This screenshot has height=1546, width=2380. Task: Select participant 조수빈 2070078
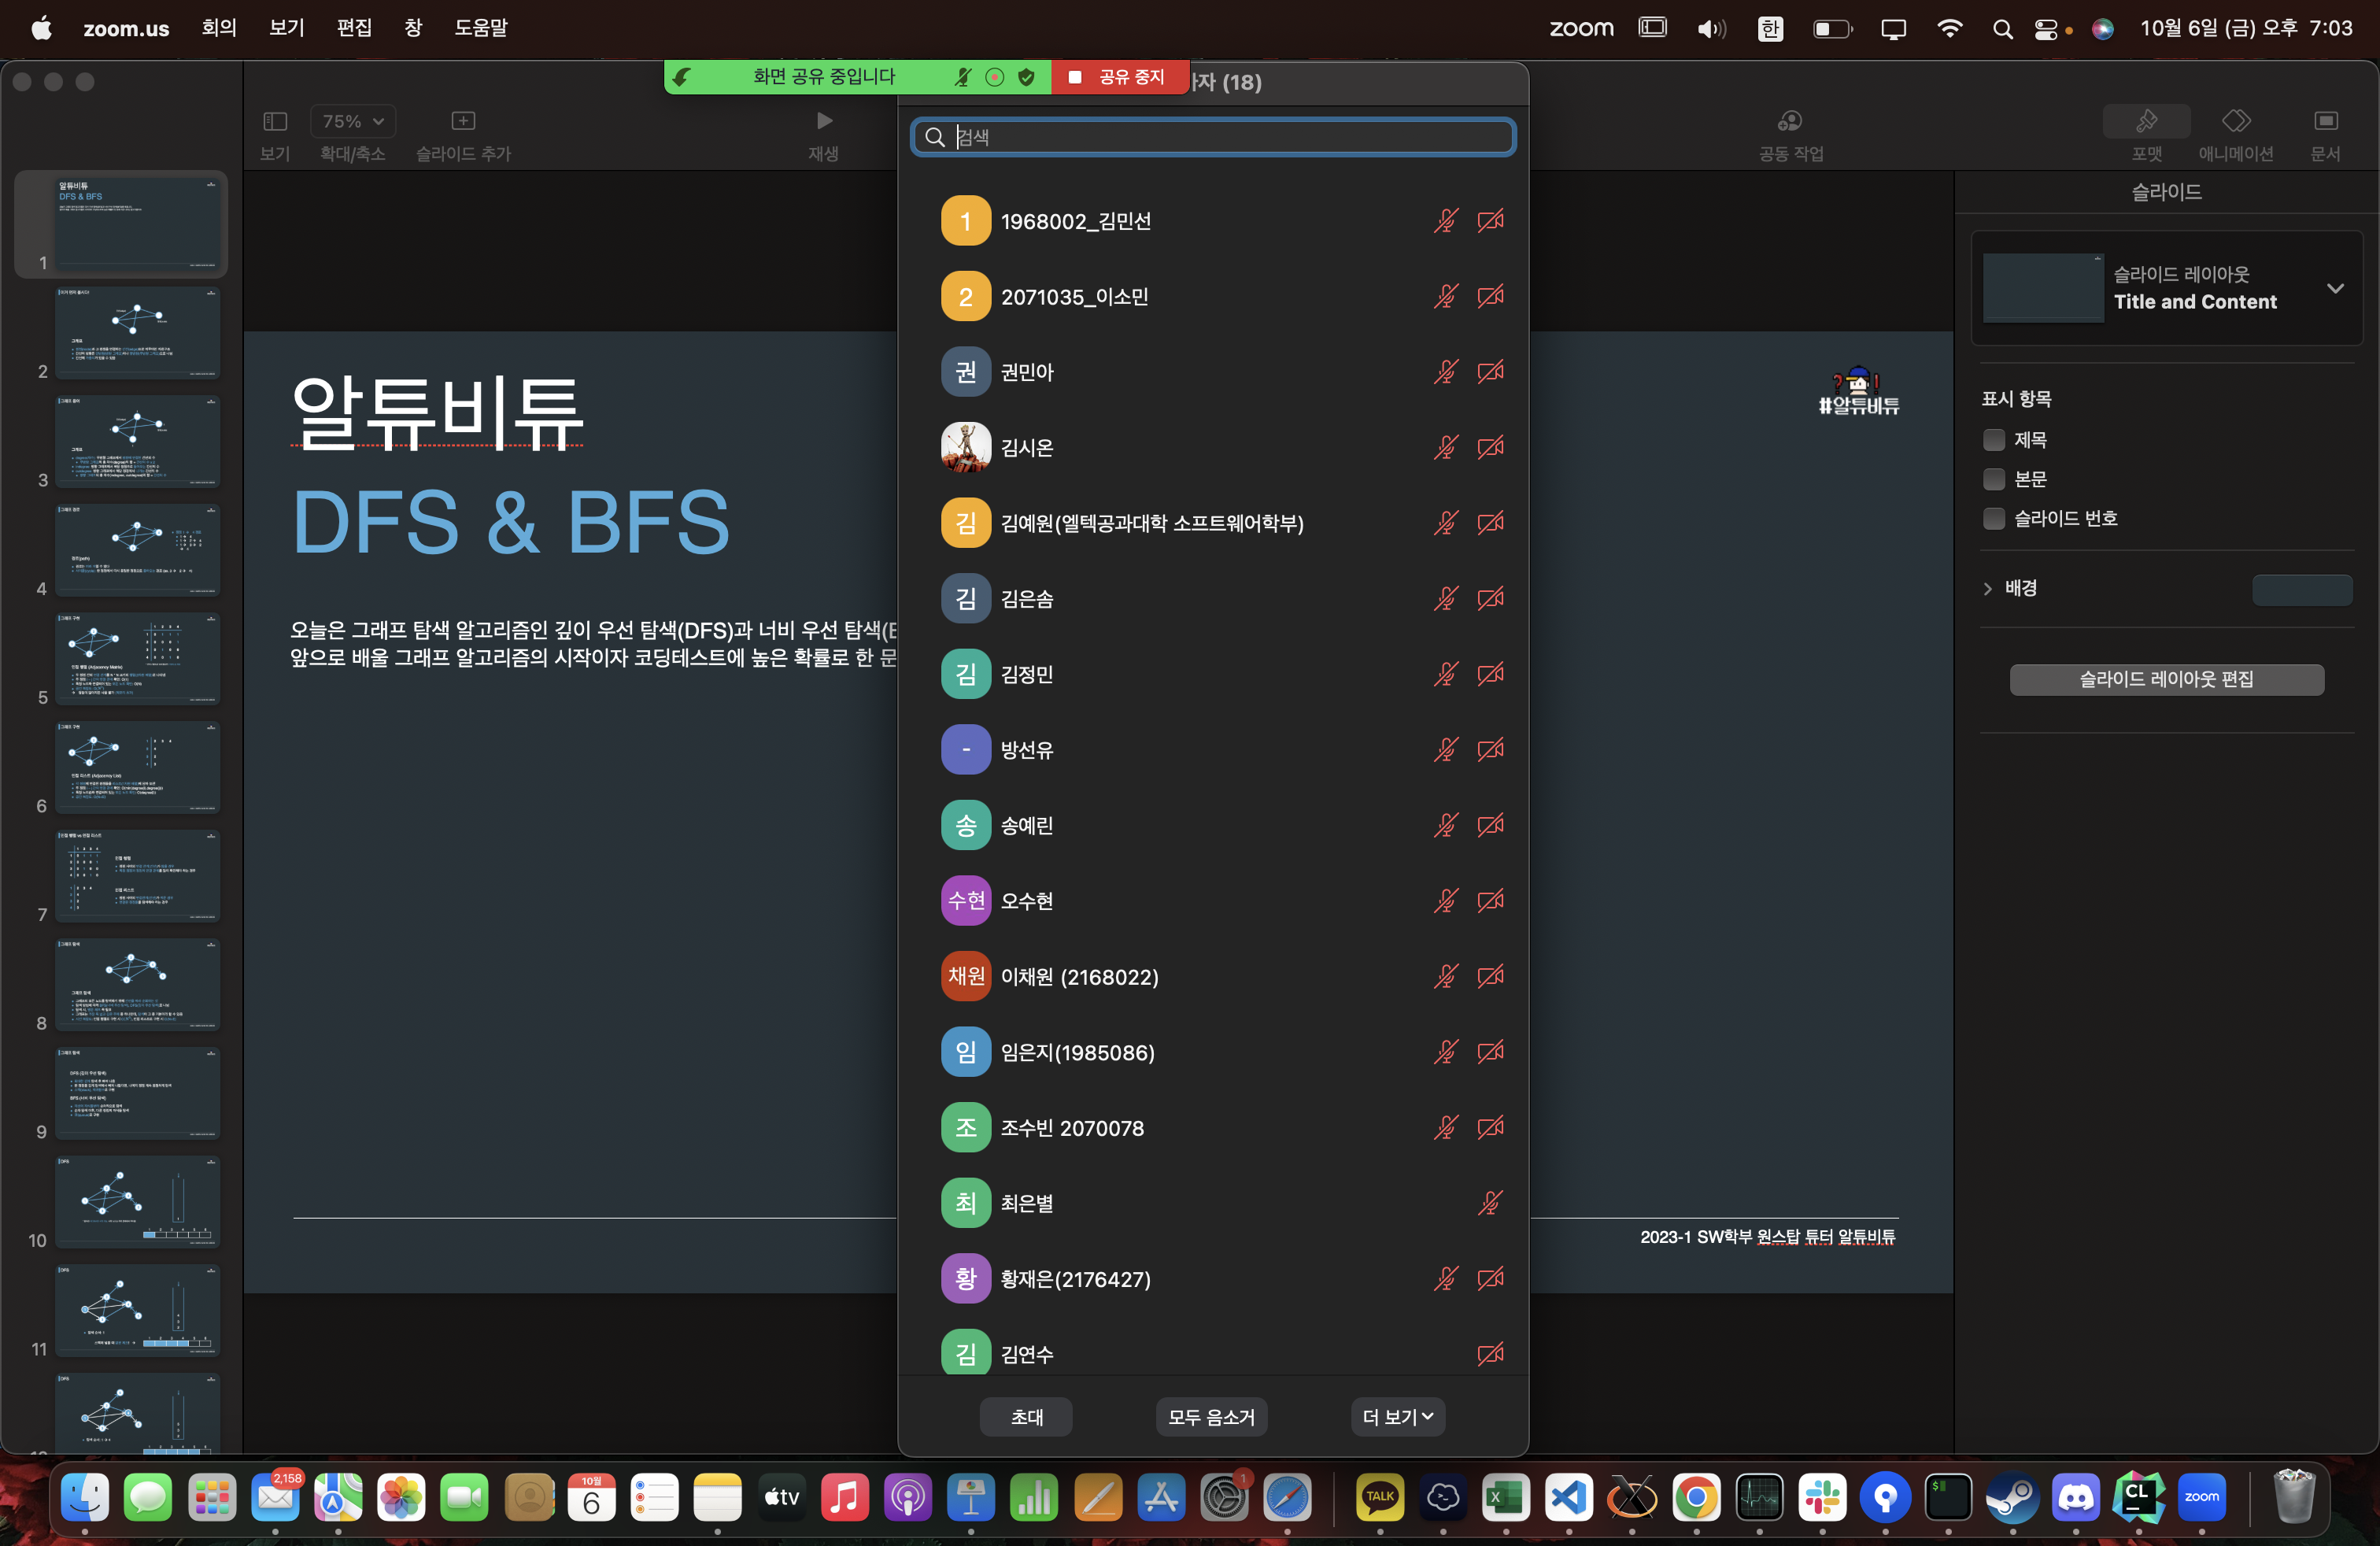[x=1212, y=1127]
